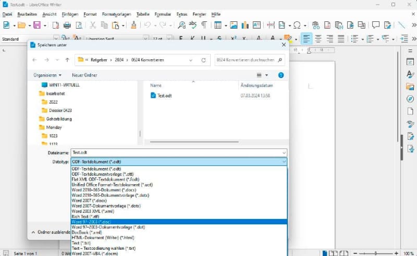Open the Organisieren dropdown
Screen dimensions: 417x256
click(47, 75)
